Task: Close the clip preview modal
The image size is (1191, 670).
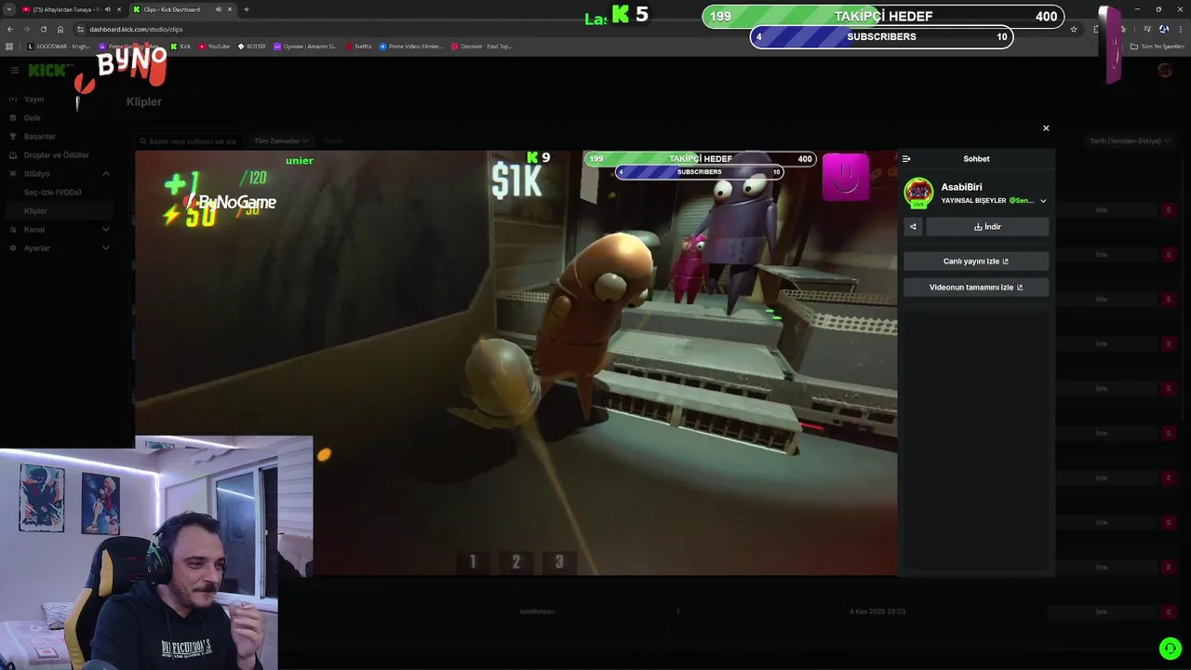Action: point(1046,128)
